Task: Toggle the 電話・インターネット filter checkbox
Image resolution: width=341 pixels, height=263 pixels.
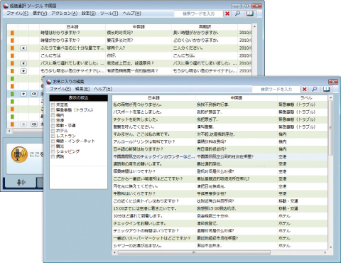Action: click(53, 141)
